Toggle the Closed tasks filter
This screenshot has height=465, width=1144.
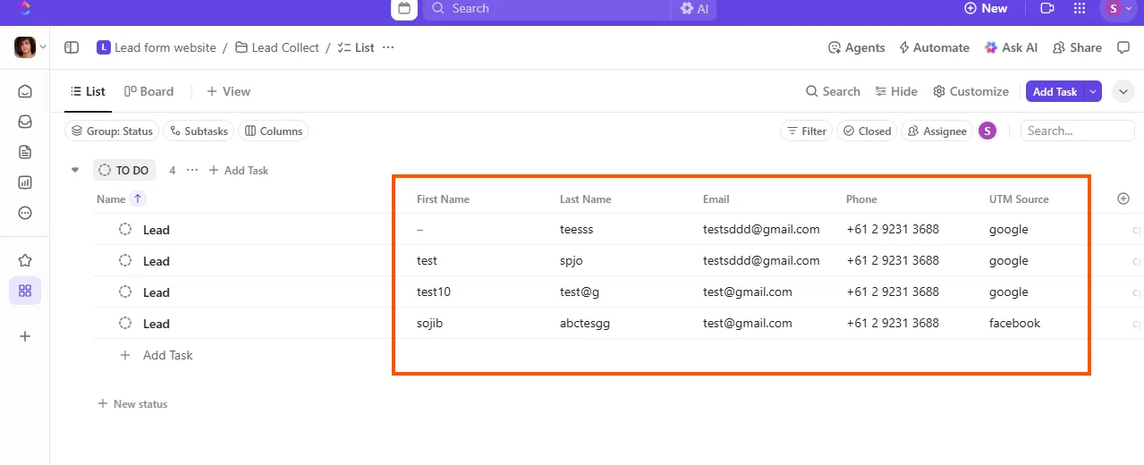(867, 131)
